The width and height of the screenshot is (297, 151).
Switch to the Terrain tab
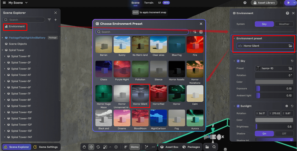pyautogui.click(x=149, y=3)
